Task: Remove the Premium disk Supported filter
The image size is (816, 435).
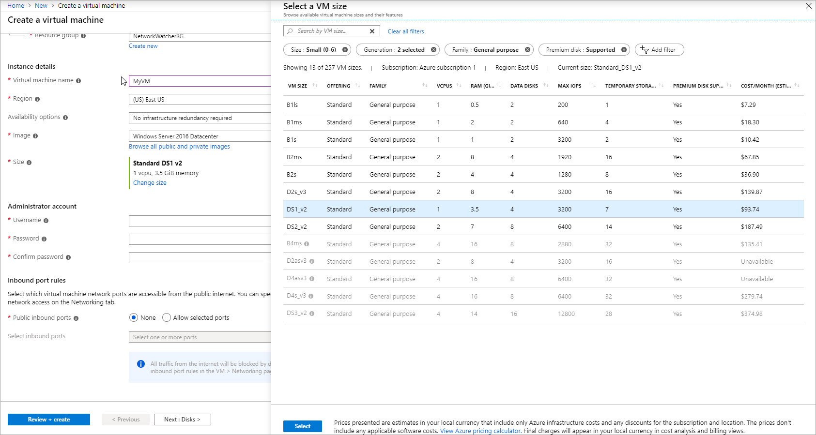Action: pos(624,50)
